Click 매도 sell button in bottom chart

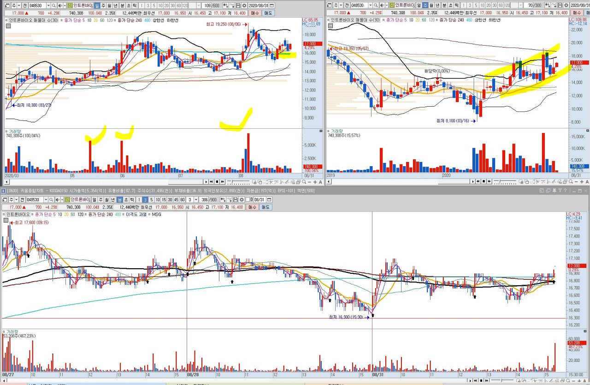(265, 207)
